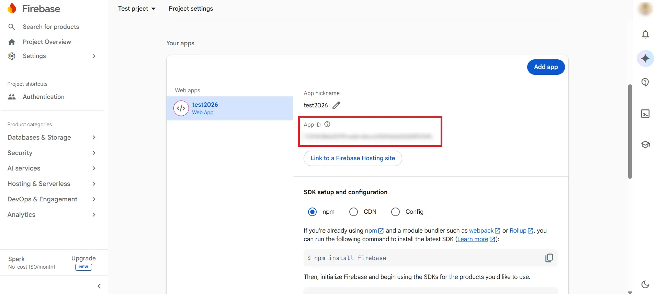Click the Firebase flame logo
Screen dimensions: 657x294
point(12,8)
